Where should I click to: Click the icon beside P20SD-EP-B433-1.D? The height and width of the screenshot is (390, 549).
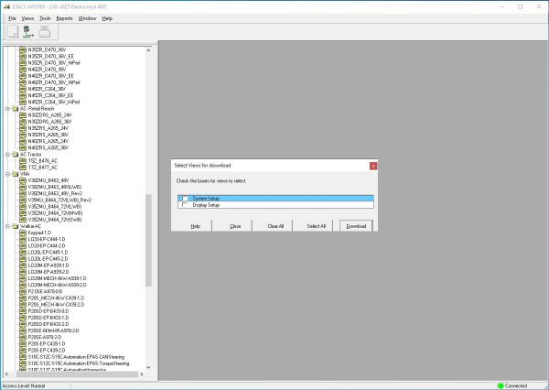pos(23,318)
